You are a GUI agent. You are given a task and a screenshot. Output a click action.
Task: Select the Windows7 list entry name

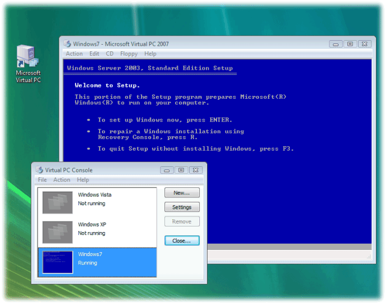tap(90, 254)
